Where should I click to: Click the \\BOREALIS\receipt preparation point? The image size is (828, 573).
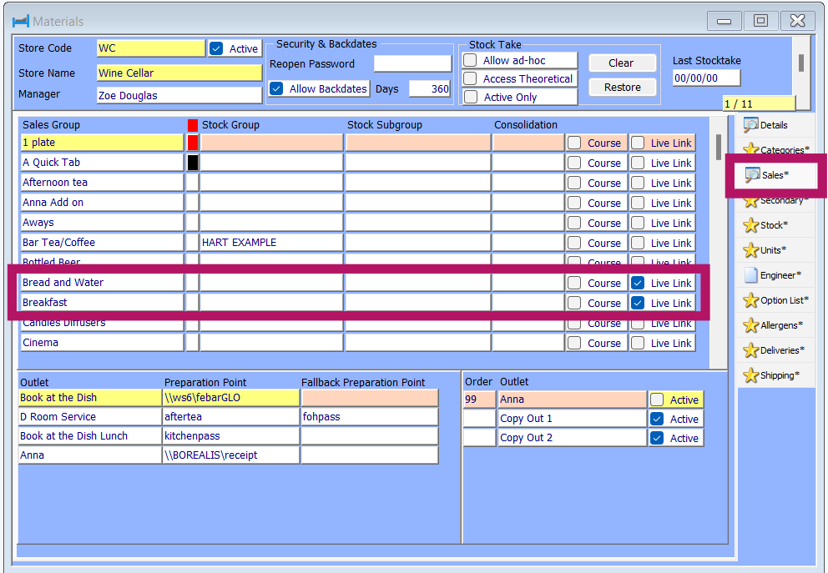[231, 455]
